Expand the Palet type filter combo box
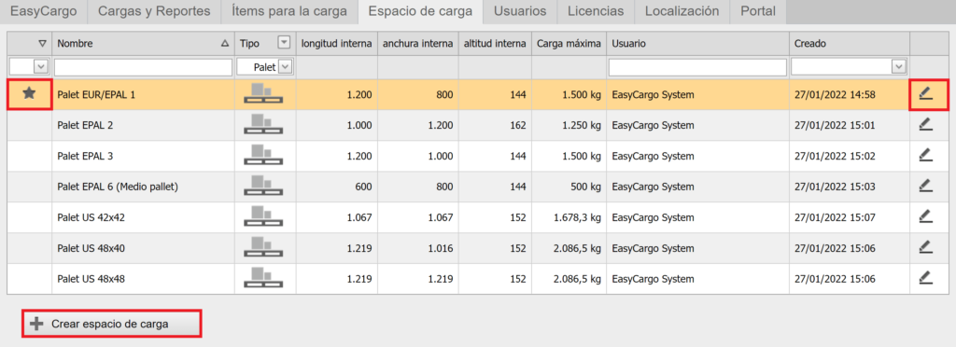956x347 pixels. tap(286, 67)
